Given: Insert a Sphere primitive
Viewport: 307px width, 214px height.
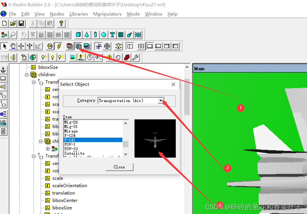Looking at the screenshot, I should (104, 35).
